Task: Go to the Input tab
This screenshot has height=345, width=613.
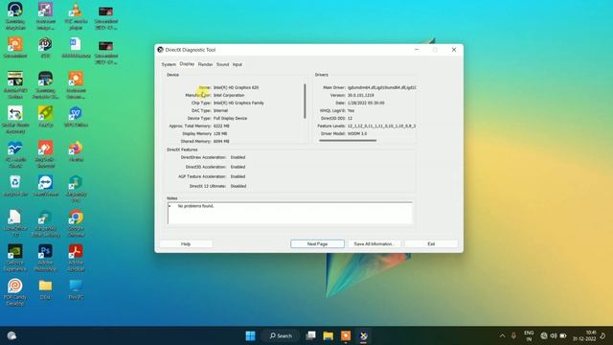Action: [238, 64]
